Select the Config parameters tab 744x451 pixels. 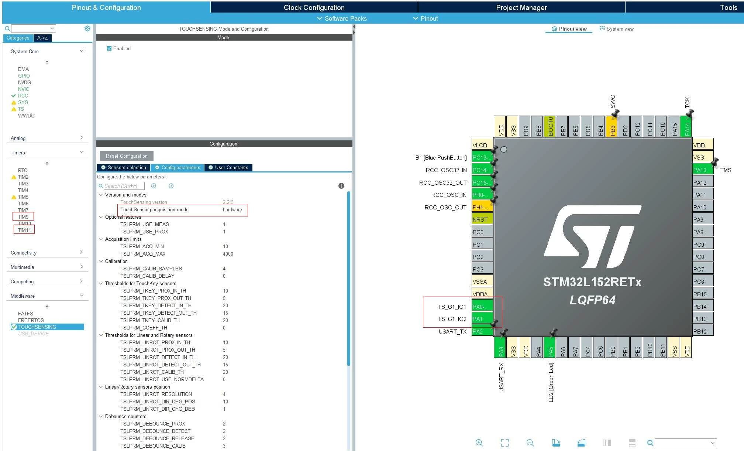[x=178, y=168]
